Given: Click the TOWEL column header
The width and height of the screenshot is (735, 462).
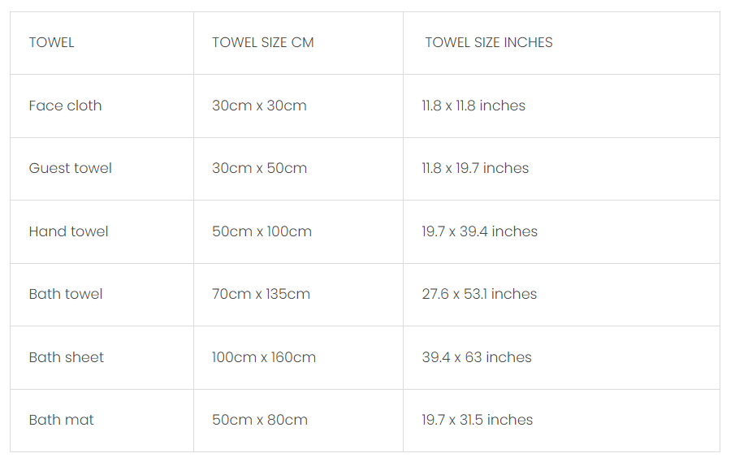Looking at the screenshot, I should (102, 43).
